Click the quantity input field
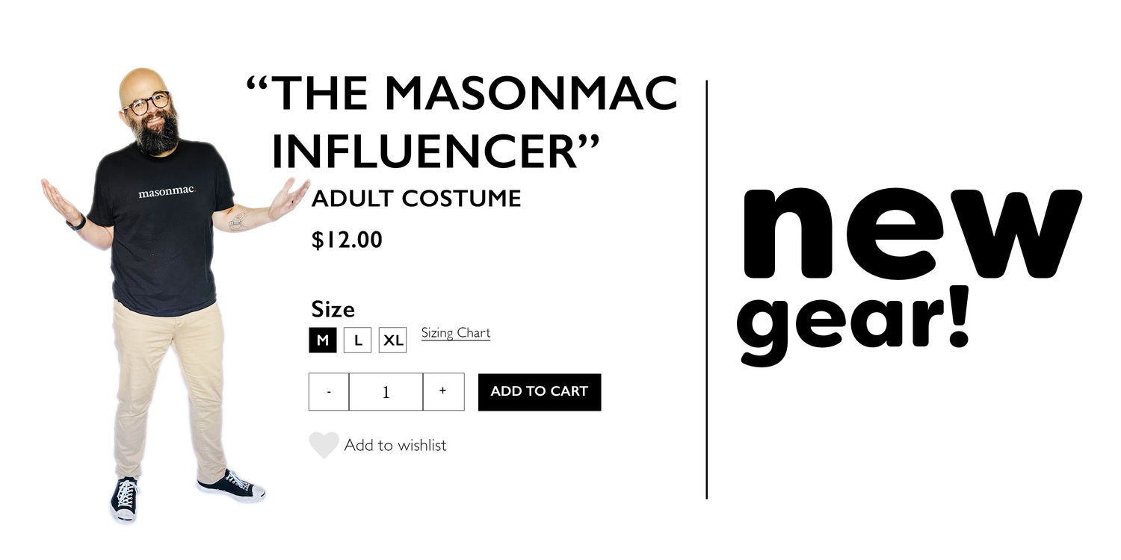 [386, 392]
